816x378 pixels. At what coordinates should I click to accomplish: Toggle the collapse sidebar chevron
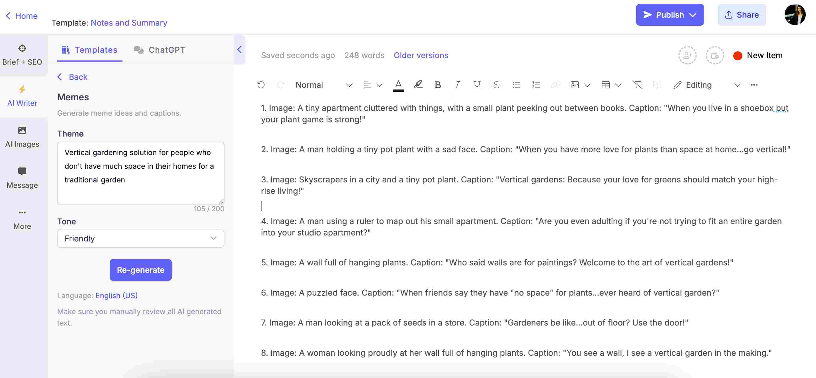coord(238,48)
